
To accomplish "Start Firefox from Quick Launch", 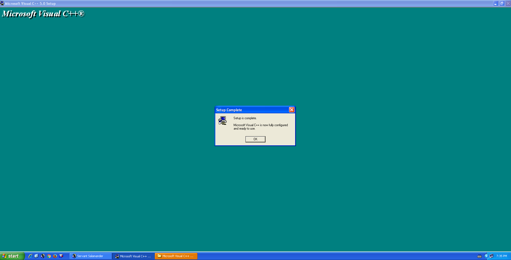I will pyautogui.click(x=55, y=256).
